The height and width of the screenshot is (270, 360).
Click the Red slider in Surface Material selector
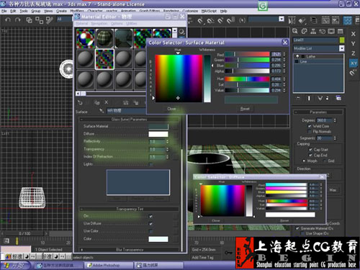pyautogui.click(x=247, y=54)
